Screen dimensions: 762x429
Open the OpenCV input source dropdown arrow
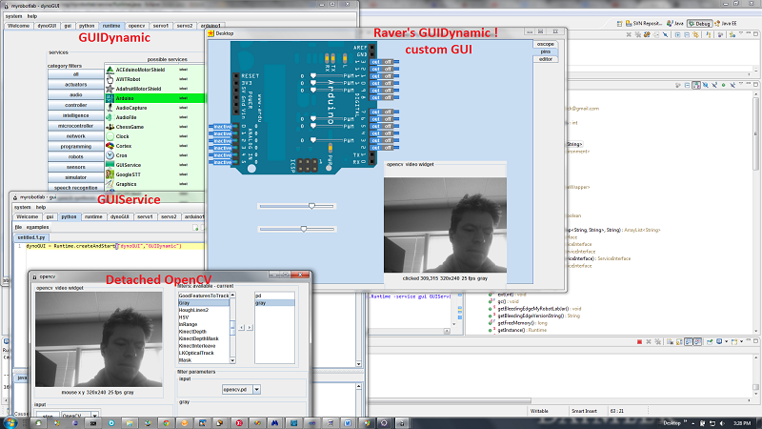click(x=94, y=416)
